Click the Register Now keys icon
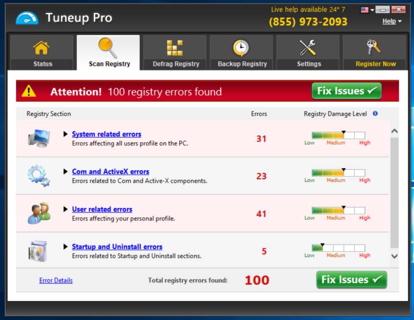The height and width of the screenshot is (320, 414). [374, 47]
